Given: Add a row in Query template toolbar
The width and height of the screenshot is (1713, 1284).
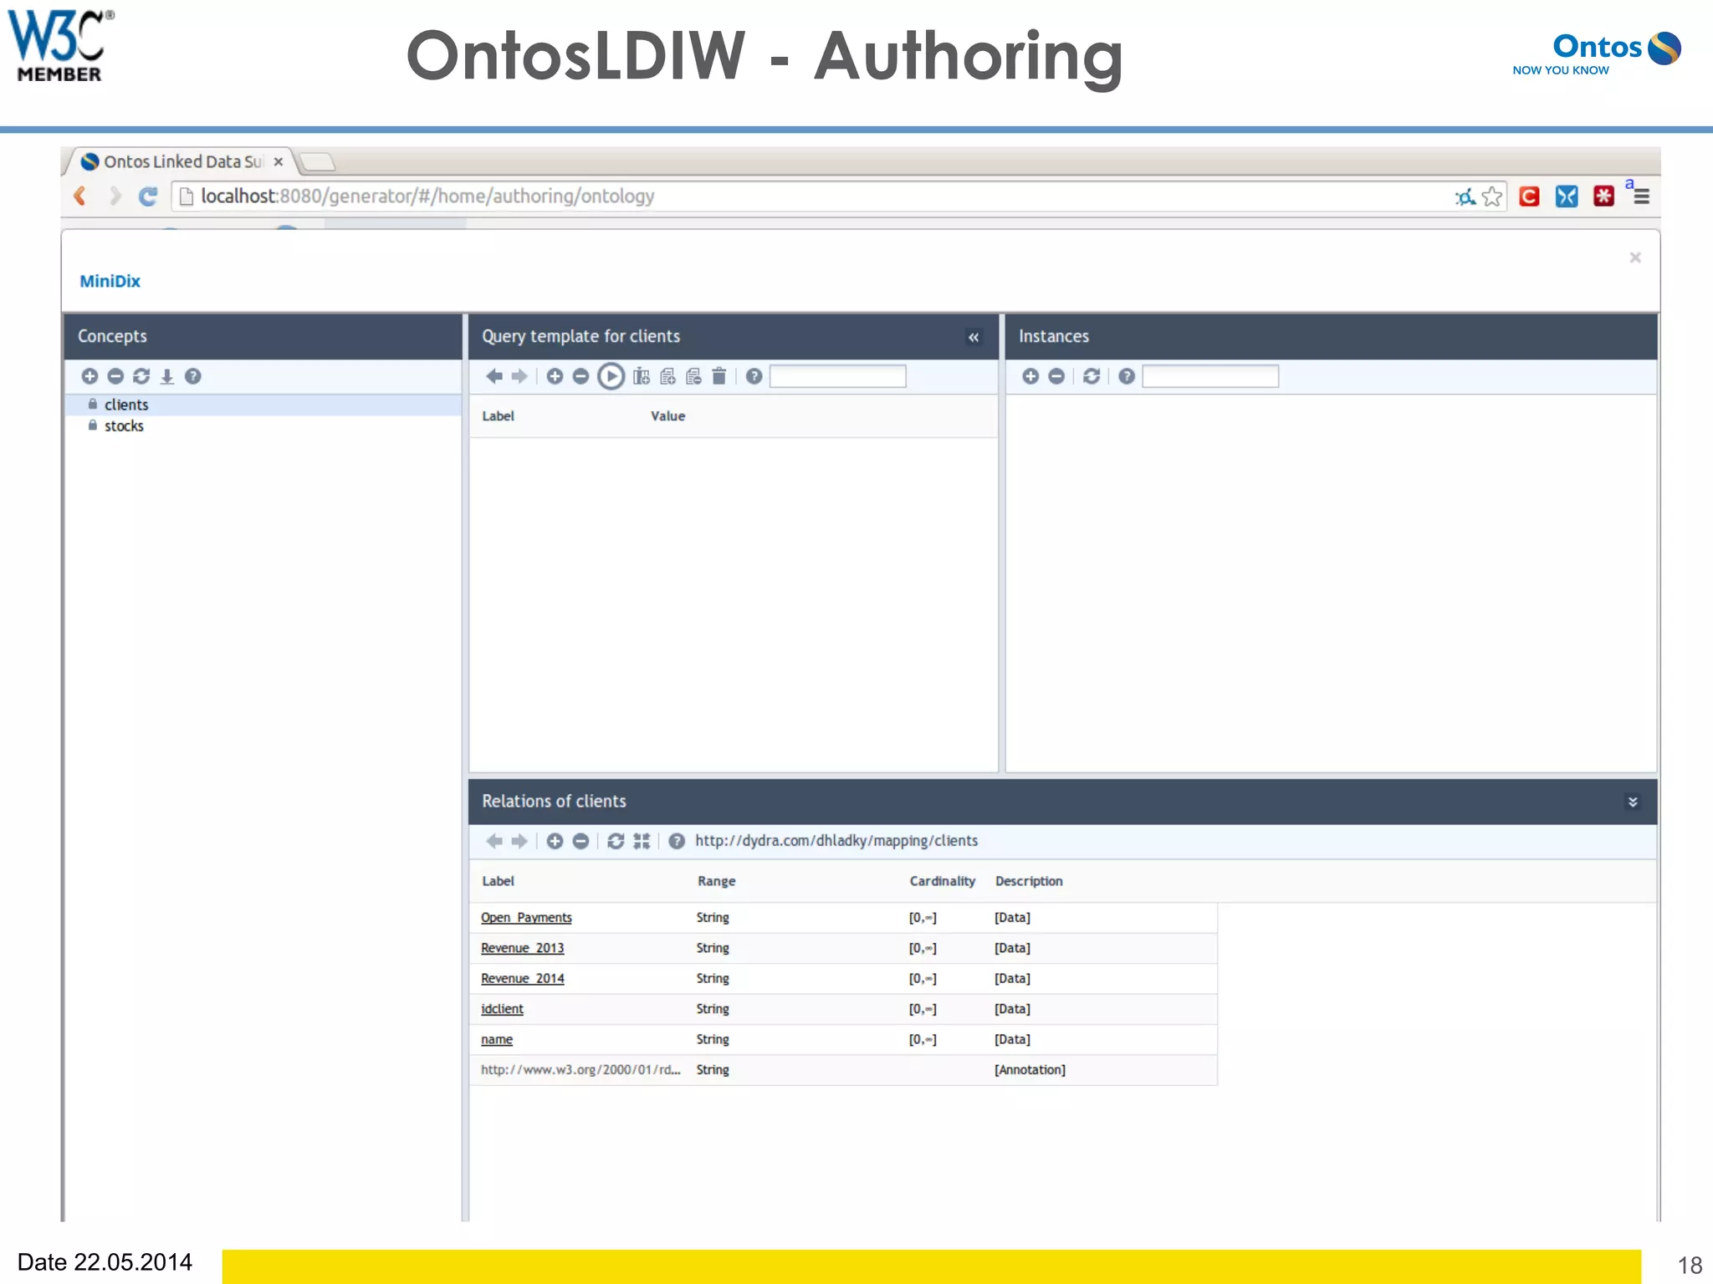Looking at the screenshot, I should [x=555, y=376].
